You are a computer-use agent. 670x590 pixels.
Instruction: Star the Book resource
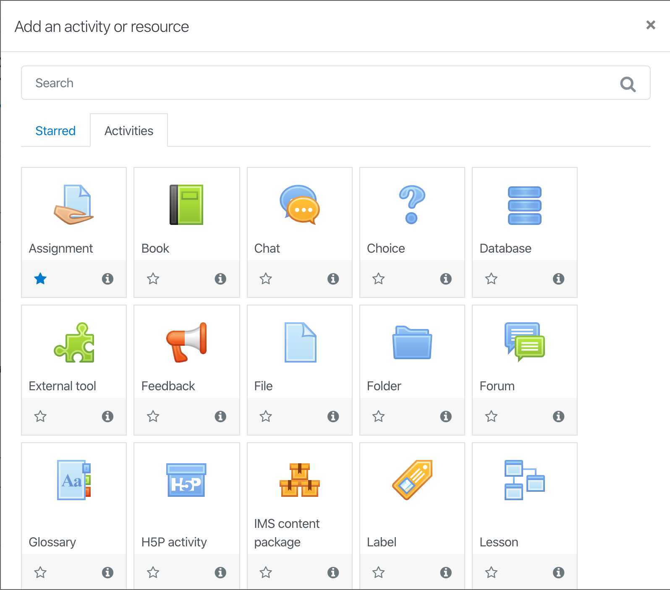[153, 279]
